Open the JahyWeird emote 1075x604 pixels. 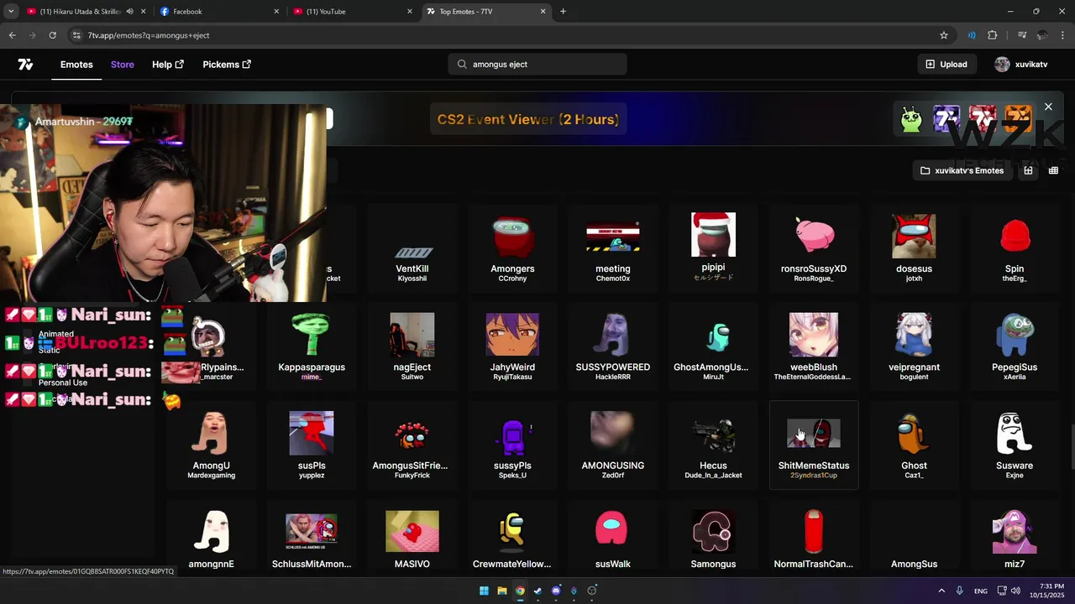[x=512, y=347]
